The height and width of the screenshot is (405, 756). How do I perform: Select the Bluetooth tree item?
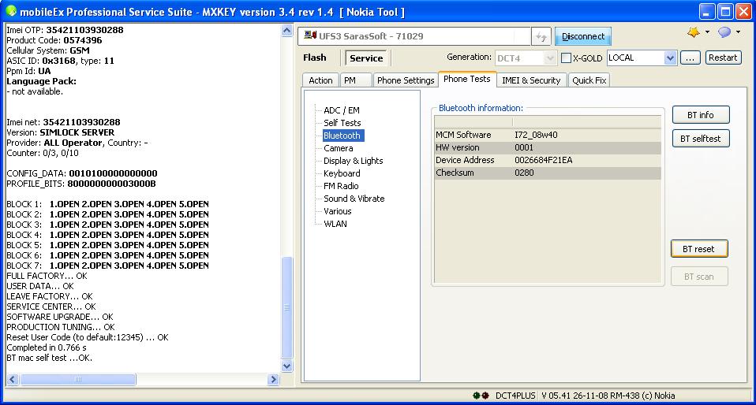[342, 136]
